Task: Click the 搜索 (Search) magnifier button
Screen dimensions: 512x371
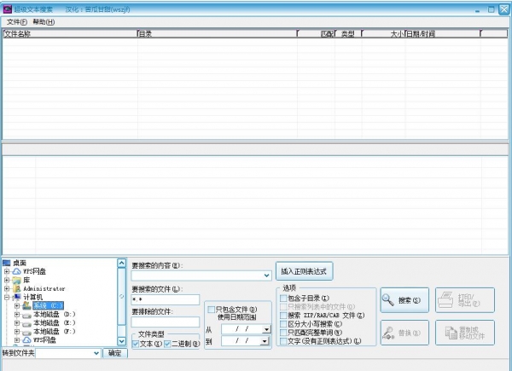Action: tap(404, 300)
